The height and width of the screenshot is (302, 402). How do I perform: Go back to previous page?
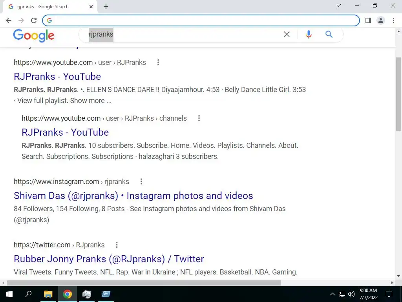pyautogui.click(x=9, y=20)
